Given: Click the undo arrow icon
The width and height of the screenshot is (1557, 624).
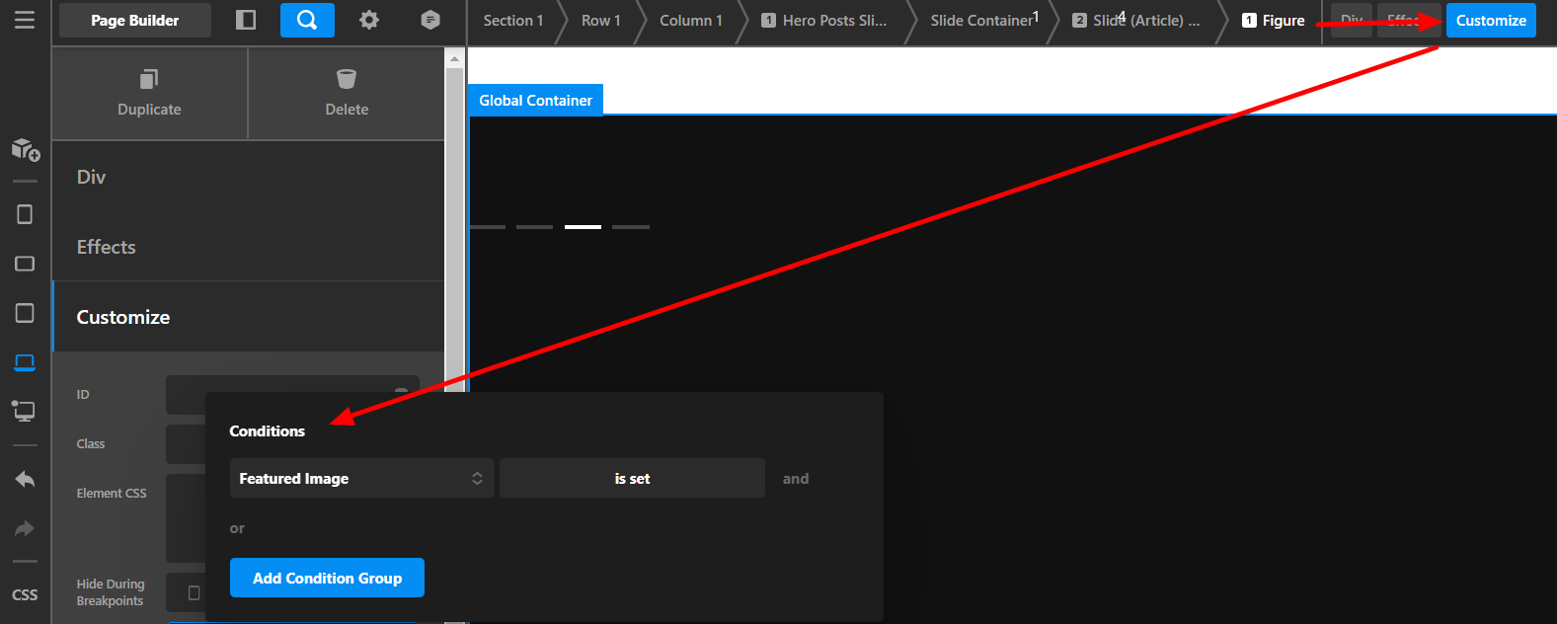Looking at the screenshot, I should [25, 480].
